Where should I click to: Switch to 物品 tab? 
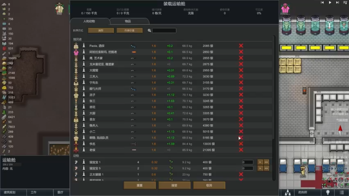(128, 21)
